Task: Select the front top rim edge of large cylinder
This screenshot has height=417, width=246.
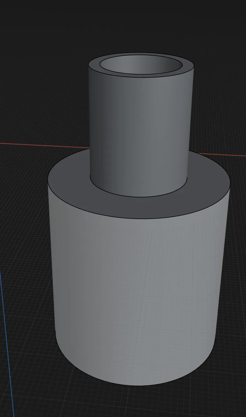Action: click(x=138, y=219)
